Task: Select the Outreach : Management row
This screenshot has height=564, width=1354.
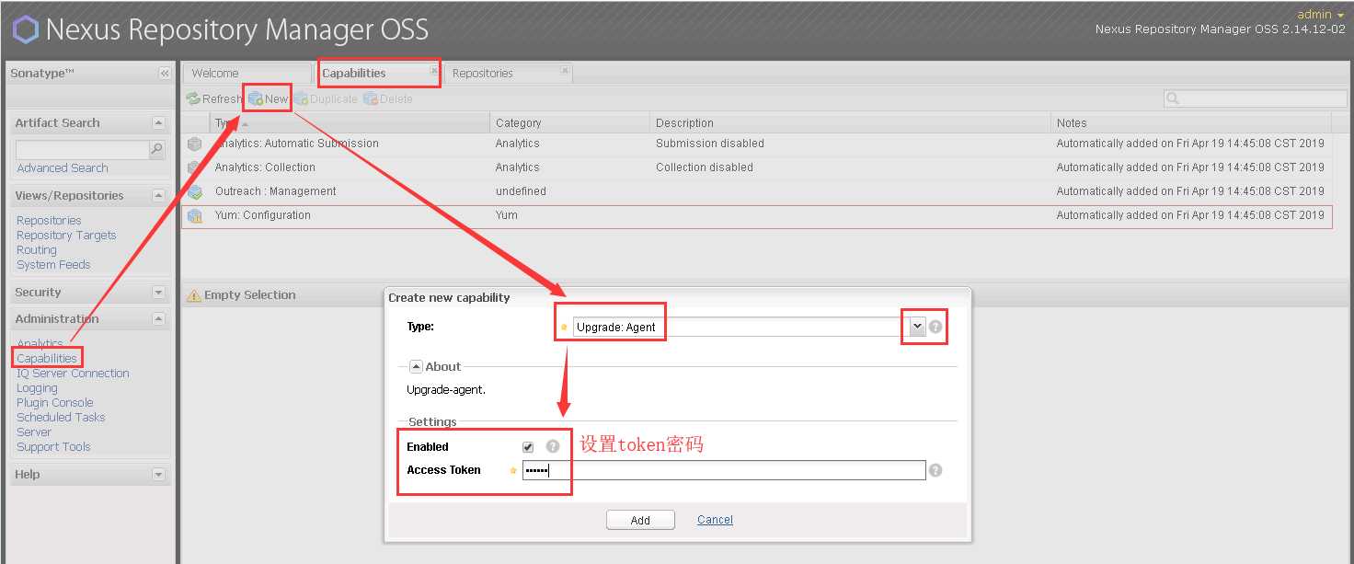Action: click(756, 191)
